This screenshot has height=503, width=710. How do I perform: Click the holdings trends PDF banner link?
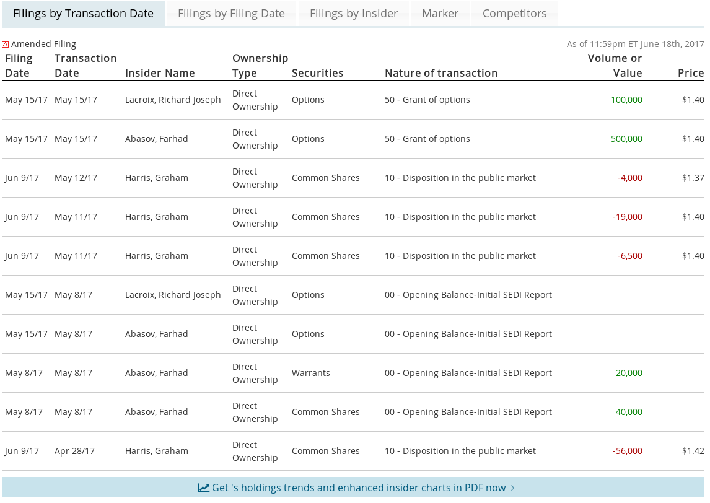(x=358, y=488)
